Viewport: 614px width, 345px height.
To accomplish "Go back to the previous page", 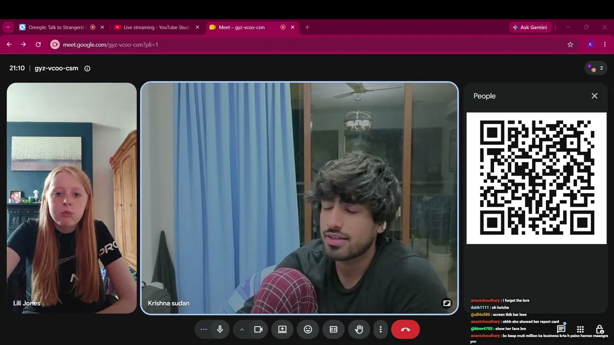I will (x=9, y=45).
